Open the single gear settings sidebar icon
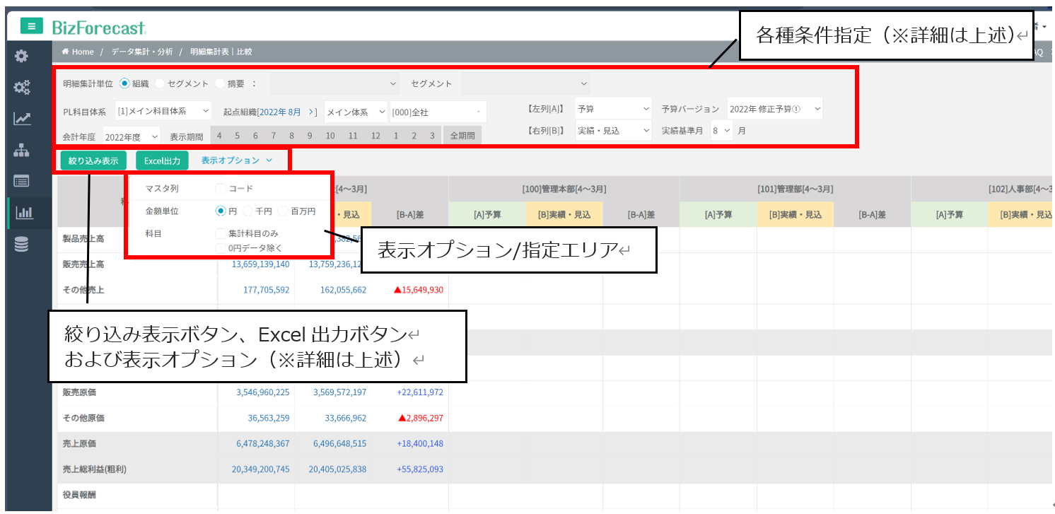The height and width of the screenshot is (514, 1055). pyautogui.click(x=22, y=56)
